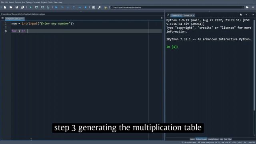Debug: continue execution icon
The width and height of the screenshot is (256, 144).
[80, 7]
